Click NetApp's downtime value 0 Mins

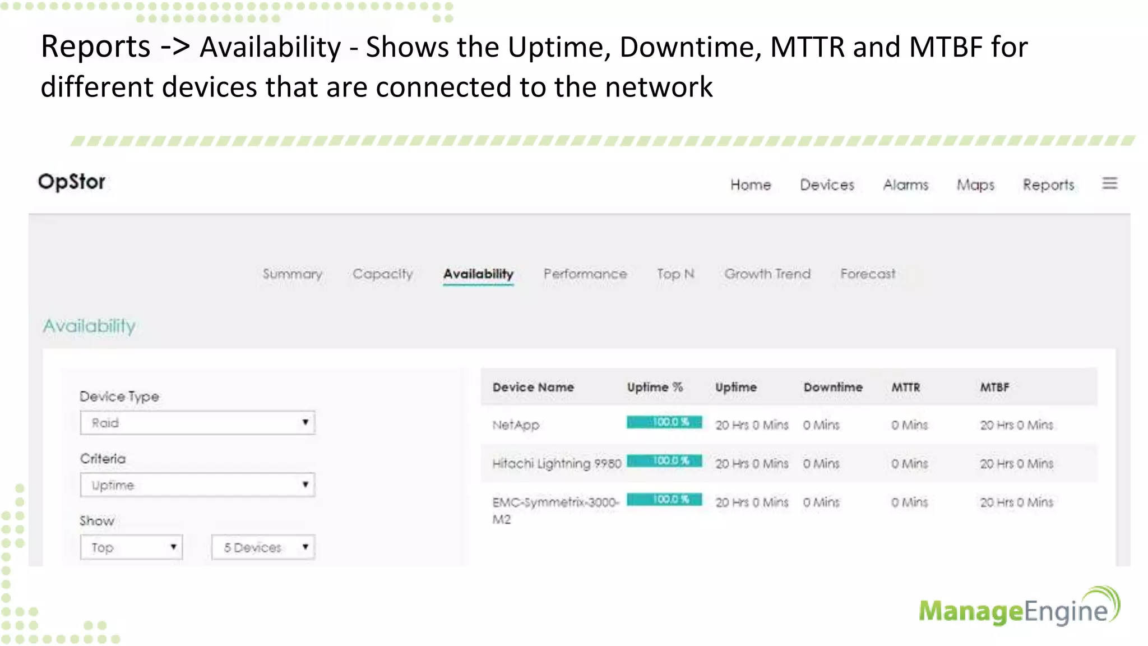point(821,425)
